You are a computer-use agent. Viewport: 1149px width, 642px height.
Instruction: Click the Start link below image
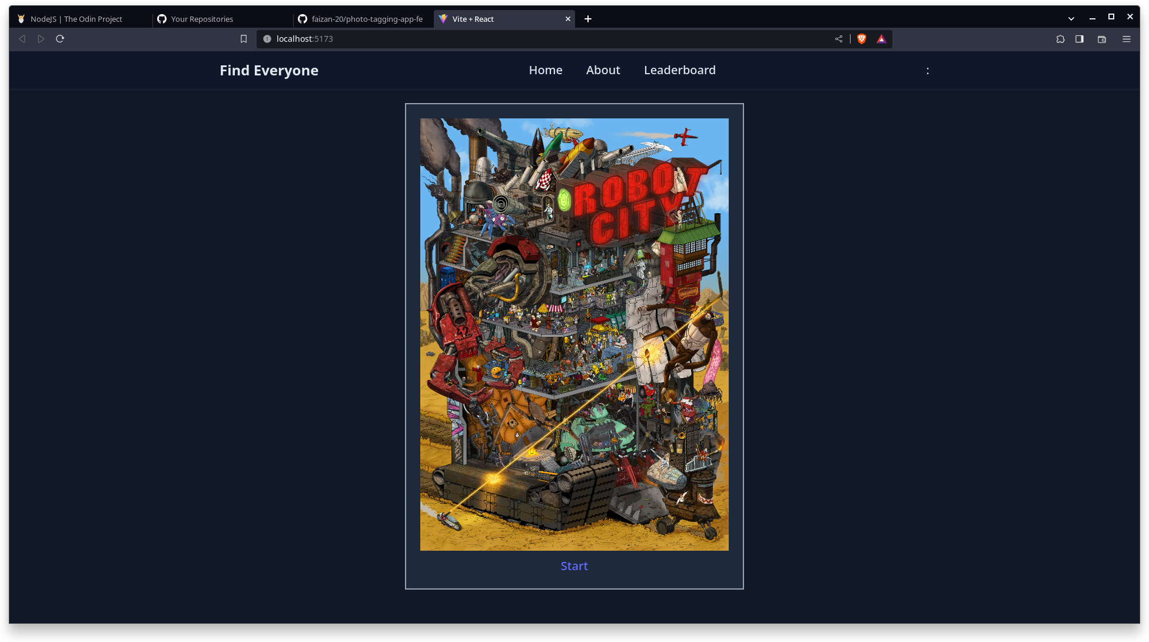[574, 566]
